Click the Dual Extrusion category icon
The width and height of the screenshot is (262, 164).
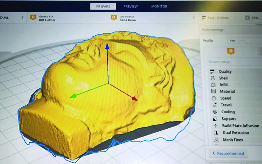pyautogui.click(x=216, y=133)
